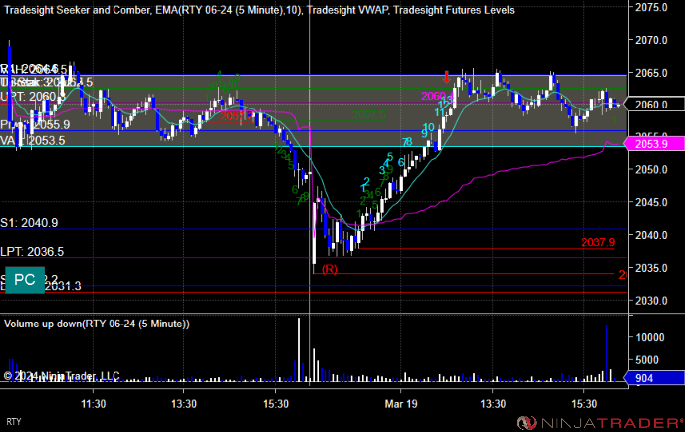
Task: Click the 2050.0 price axis label
Action: [651, 170]
